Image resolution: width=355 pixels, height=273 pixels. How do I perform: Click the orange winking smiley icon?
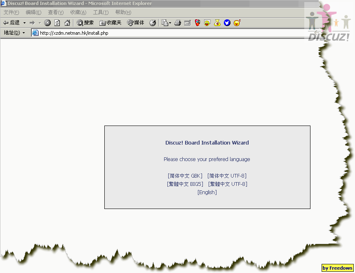tap(237, 23)
